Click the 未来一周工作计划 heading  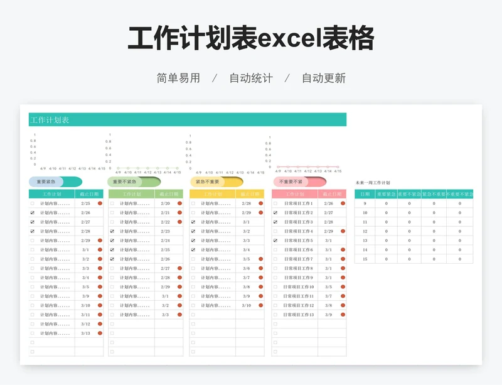point(373,183)
